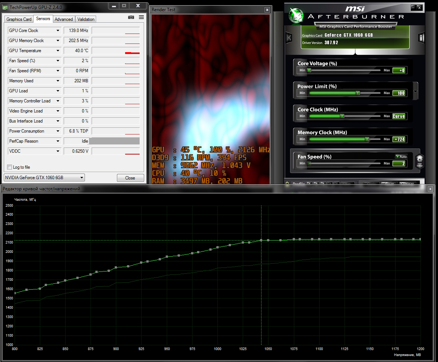Select the curve point at 800 mV
This screenshot has width=438, height=362.
click(x=15, y=293)
